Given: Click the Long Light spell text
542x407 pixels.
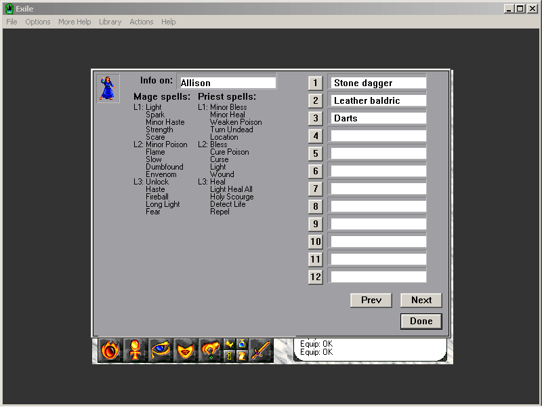Looking at the screenshot, I should click(163, 204).
